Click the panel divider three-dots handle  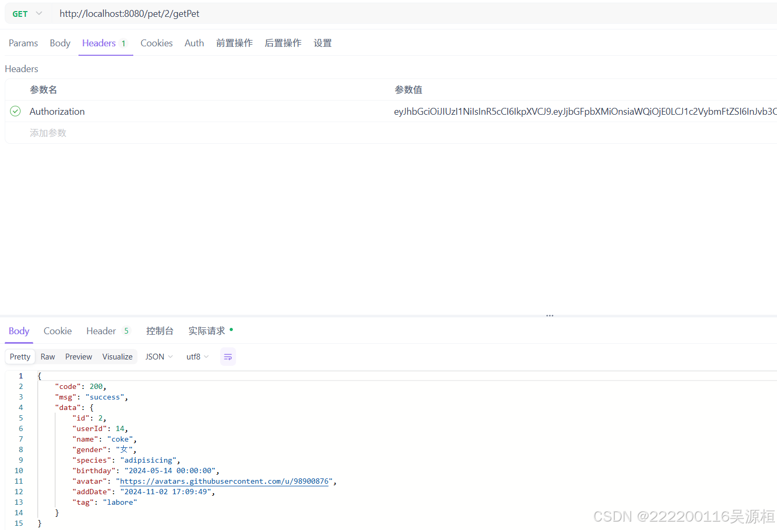point(550,316)
